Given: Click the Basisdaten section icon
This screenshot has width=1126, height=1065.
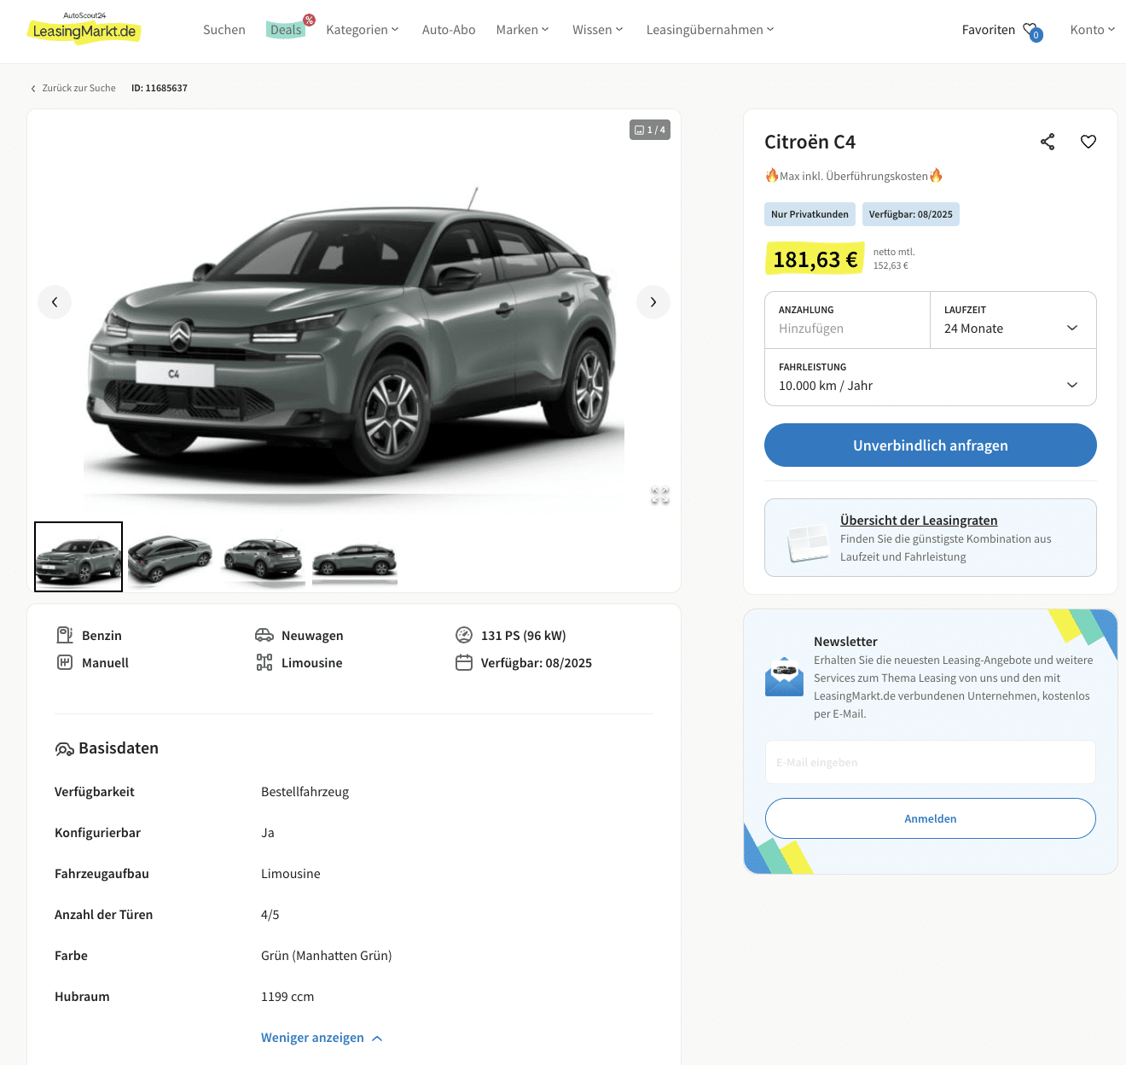Looking at the screenshot, I should pos(64,748).
